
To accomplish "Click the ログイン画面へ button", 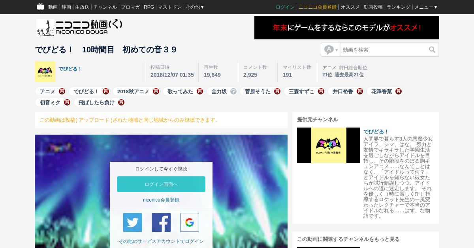I will (x=161, y=184).
